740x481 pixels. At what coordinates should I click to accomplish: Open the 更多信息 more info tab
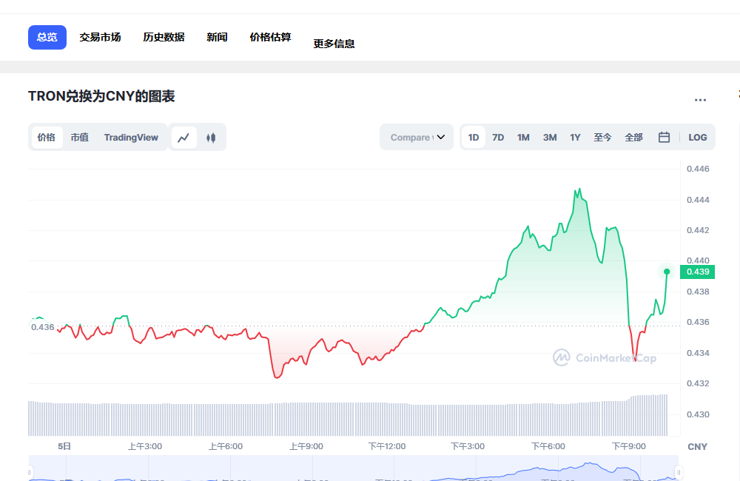[x=334, y=44]
